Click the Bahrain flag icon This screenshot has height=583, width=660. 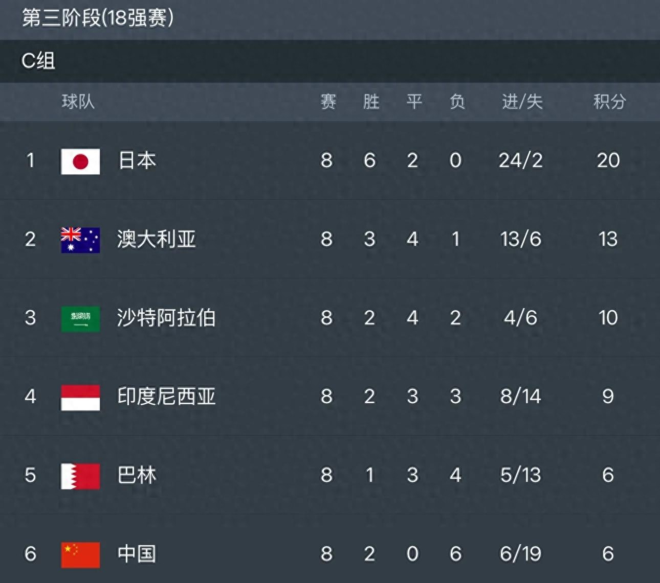(x=80, y=476)
